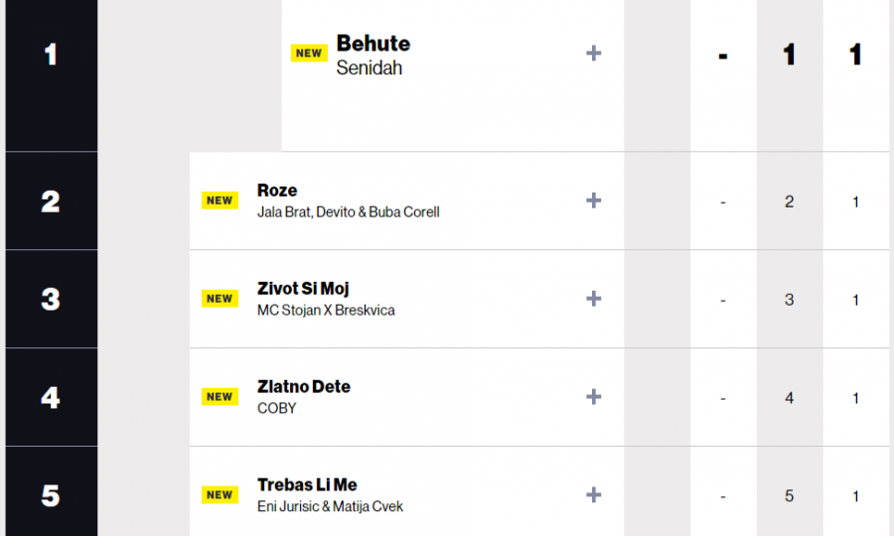Open the artist Senidah
The height and width of the screenshot is (536, 894).
click(370, 67)
